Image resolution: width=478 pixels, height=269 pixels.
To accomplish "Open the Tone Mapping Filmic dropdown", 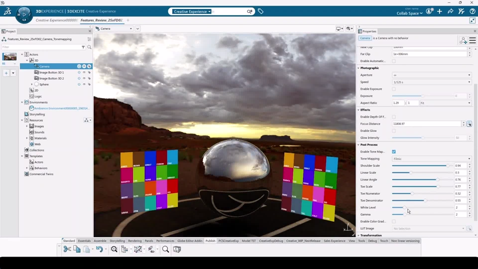I will click(x=431, y=159).
